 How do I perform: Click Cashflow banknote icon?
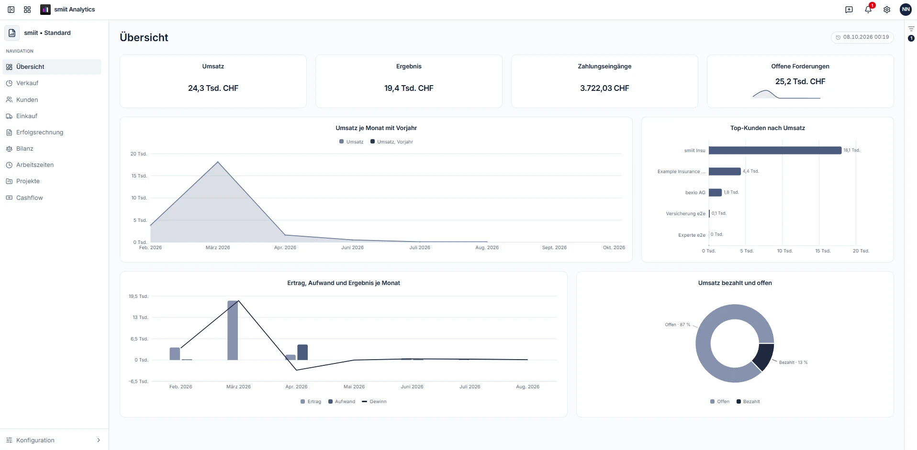click(x=9, y=198)
